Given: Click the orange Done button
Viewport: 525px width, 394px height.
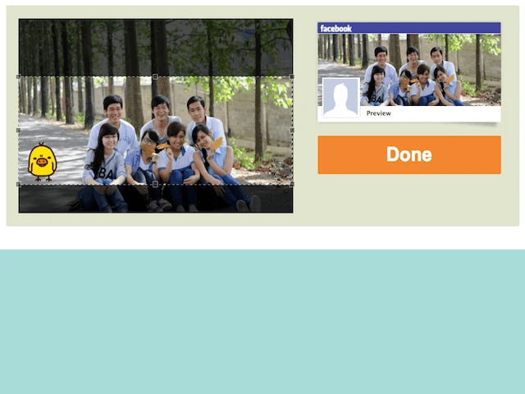Looking at the screenshot, I should tap(409, 155).
